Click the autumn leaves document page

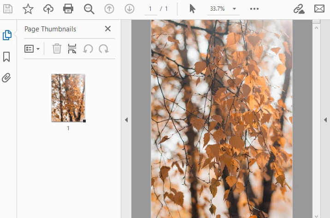tap(222, 119)
